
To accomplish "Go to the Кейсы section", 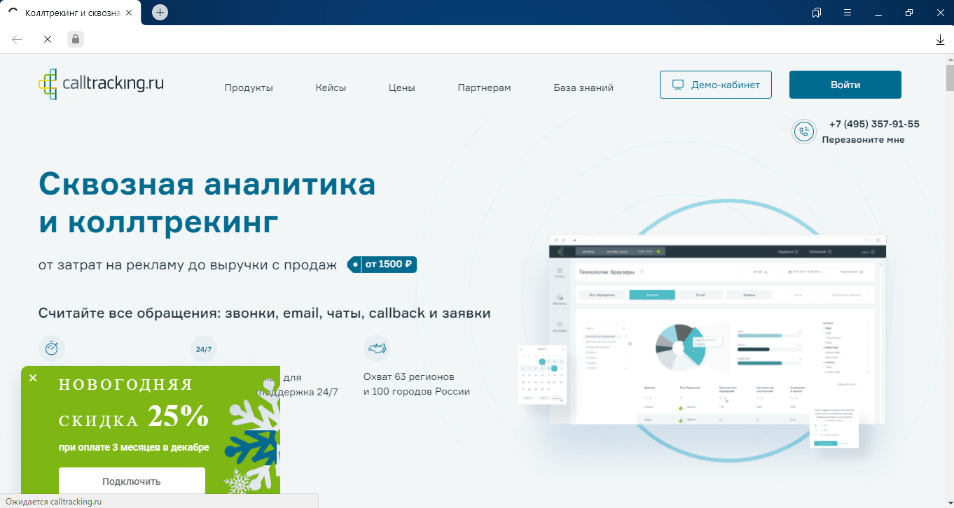I will point(331,87).
